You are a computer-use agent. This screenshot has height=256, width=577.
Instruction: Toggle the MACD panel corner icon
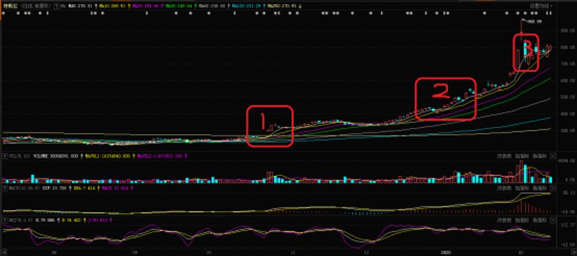click(4, 188)
